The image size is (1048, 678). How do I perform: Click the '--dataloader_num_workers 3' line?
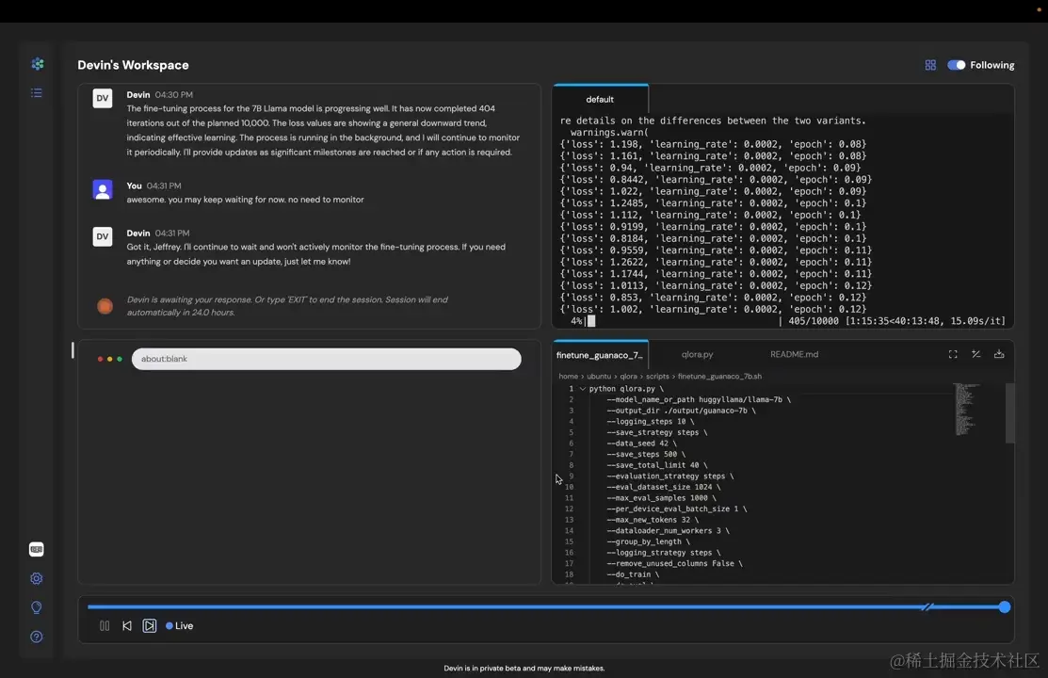coord(668,531)
